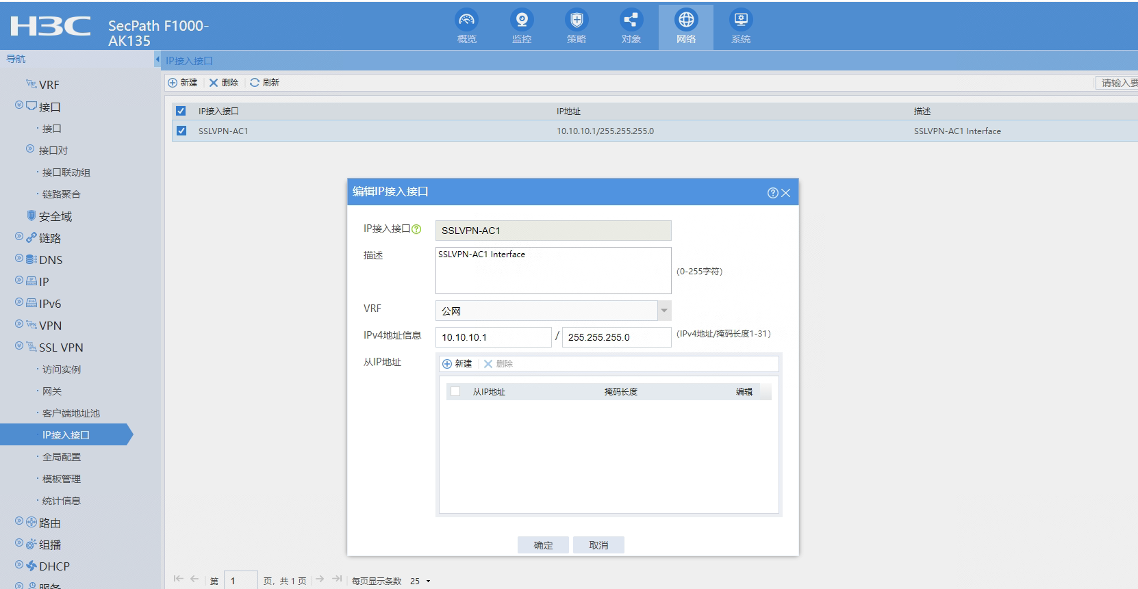Go to the last page arrow

[x=337, y=579]
